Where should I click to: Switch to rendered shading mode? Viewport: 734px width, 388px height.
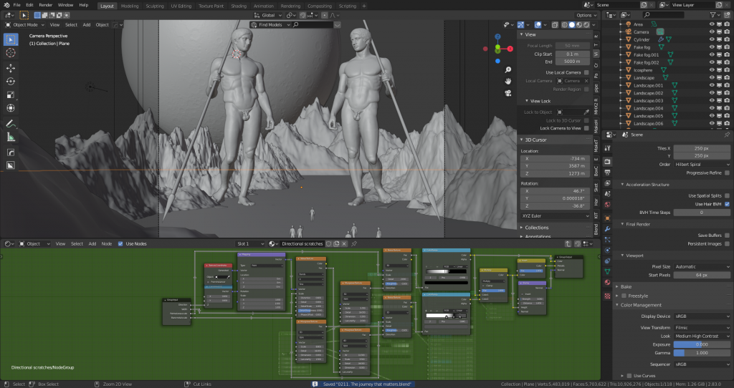pyautogui.click(x=586, y=25)
